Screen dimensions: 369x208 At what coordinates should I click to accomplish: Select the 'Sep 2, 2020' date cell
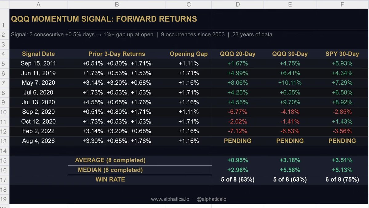click(x=38, y=112)
